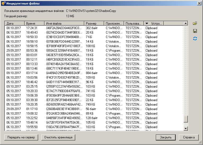Click the blue refresh arrows icon

195,39
